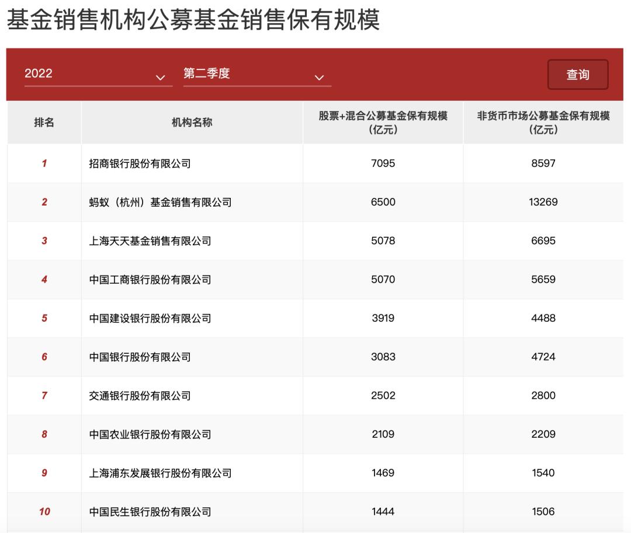Click the 排名 column header
The height and width of the screenshot is (533, 631).
44,122
